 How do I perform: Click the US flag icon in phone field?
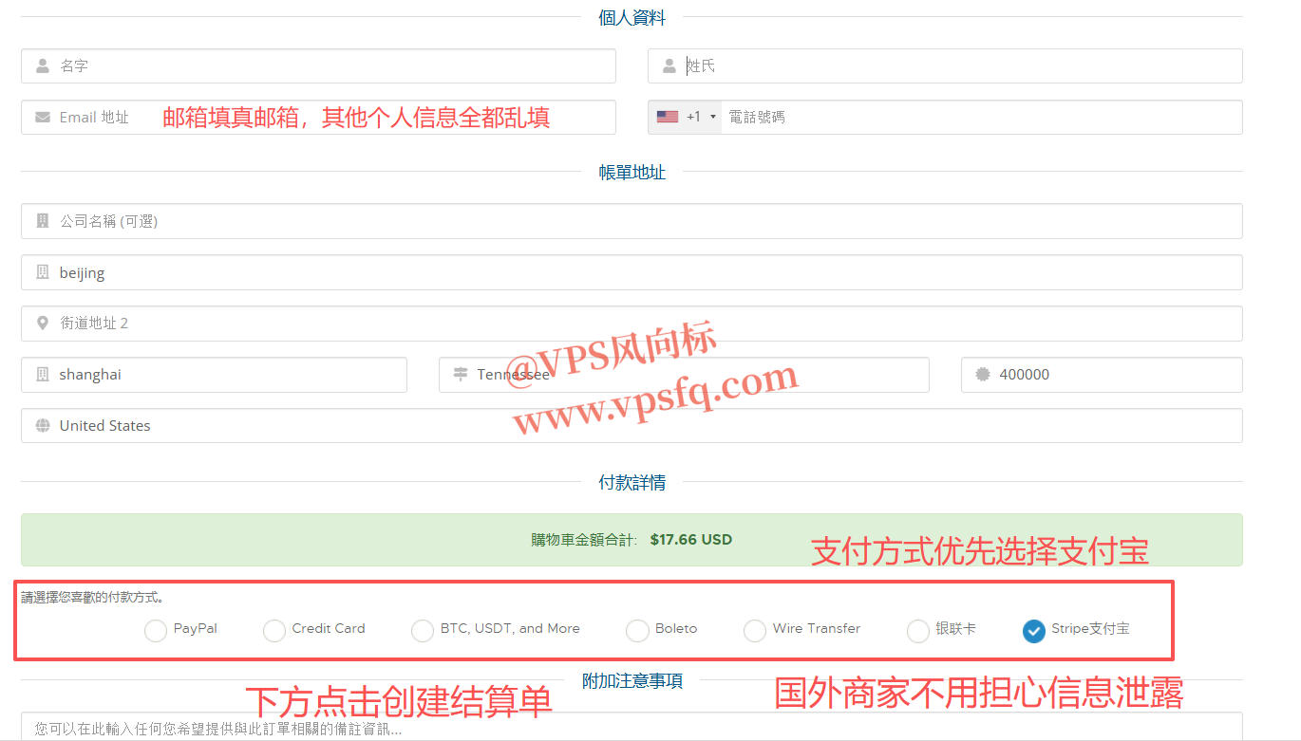(668, 117)
